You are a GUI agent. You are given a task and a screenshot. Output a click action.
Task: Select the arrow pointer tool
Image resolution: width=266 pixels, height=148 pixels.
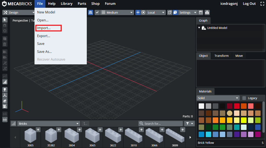(5, 20)
